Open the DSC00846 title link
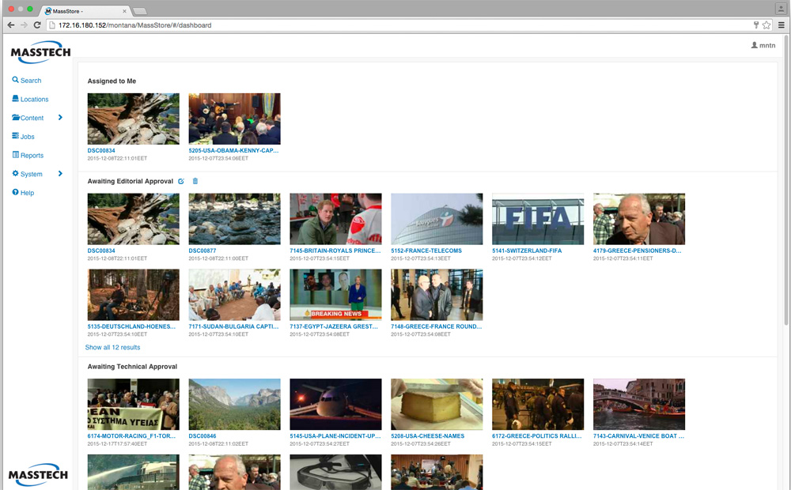Viewport: 791px width, 490px height. [202, 436]
